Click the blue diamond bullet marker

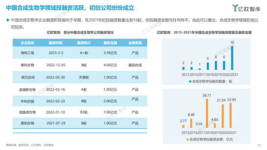[x=8, y=20]
